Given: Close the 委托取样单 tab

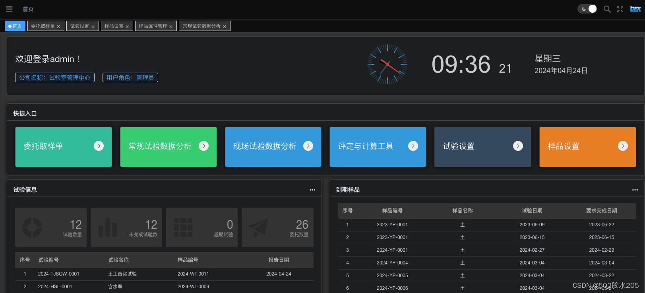Looking at the screenshot, I should 58,27.
